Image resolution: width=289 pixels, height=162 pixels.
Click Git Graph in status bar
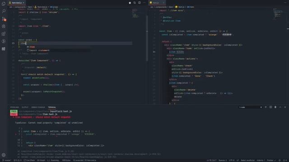click(x=41, y=160)
